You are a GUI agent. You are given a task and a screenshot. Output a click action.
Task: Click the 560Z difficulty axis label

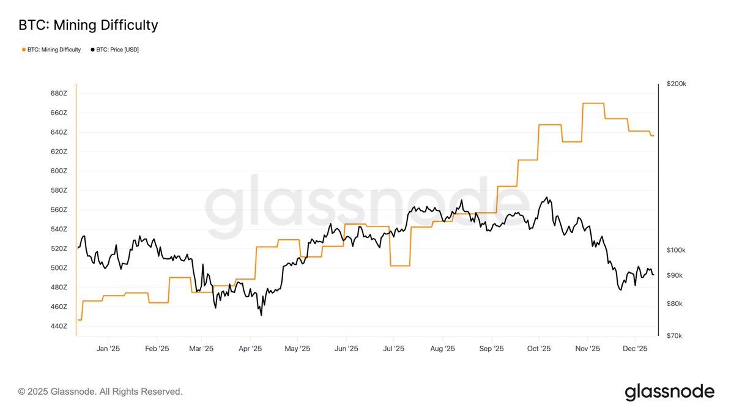(59, 210)
